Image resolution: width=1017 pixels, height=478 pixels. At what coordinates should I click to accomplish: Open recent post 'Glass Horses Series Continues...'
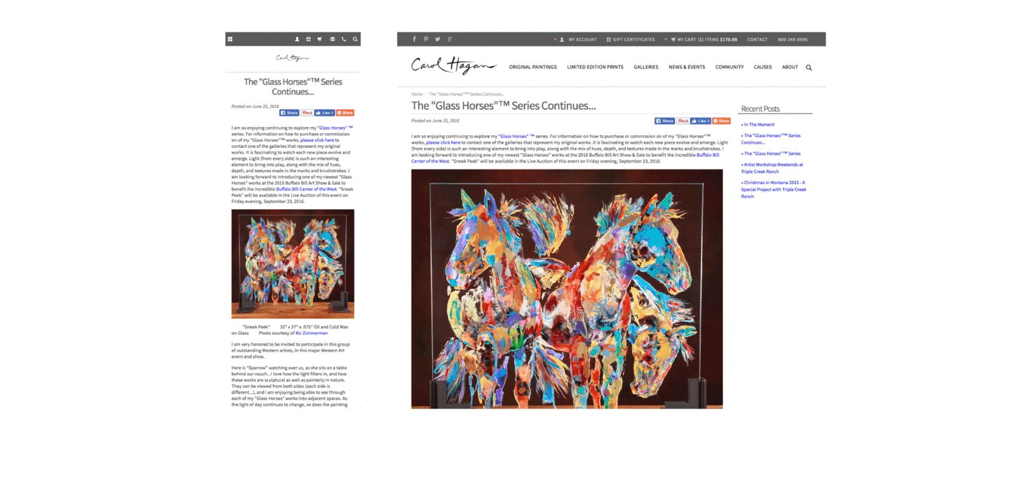coord(771,139)
